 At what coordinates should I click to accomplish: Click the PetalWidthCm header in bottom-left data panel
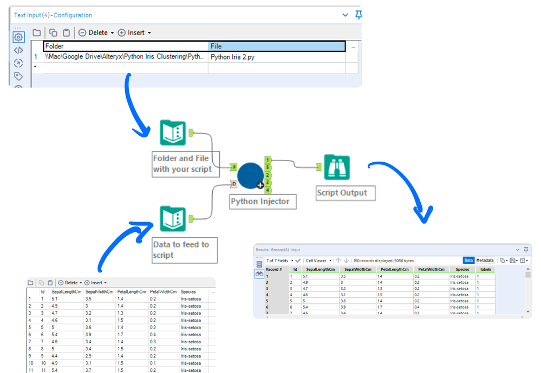click(x=163, y=292)
